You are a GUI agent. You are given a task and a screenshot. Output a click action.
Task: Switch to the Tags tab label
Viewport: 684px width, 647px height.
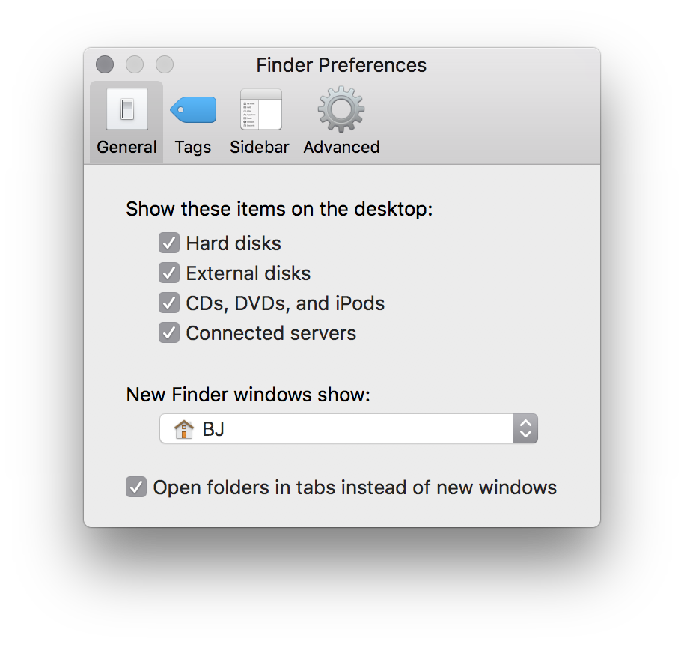point(193,147)
